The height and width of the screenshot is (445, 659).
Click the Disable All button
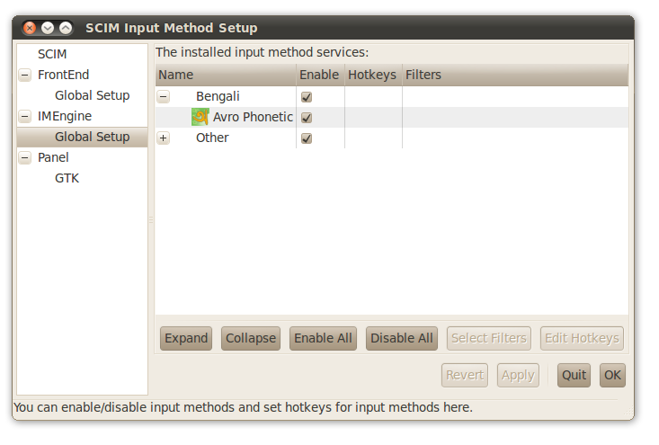tap(402, 339)
